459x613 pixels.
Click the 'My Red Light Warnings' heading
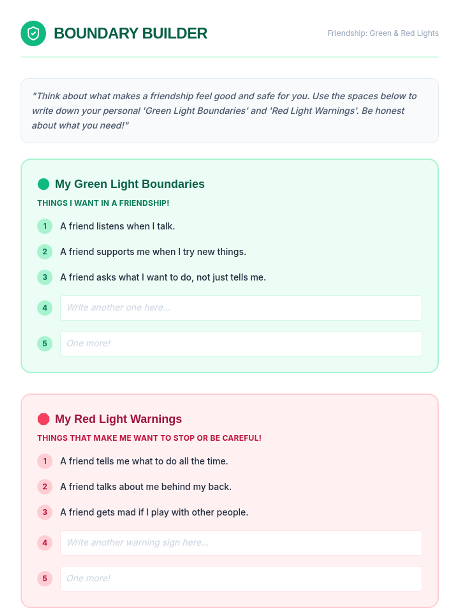tap(118, 419)
